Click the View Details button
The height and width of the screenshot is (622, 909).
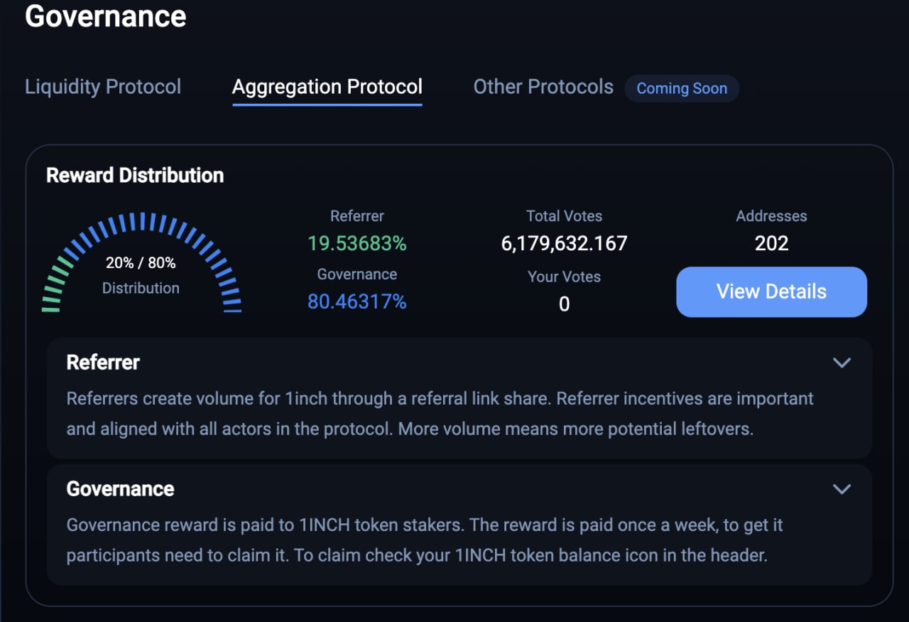point(771,291)
